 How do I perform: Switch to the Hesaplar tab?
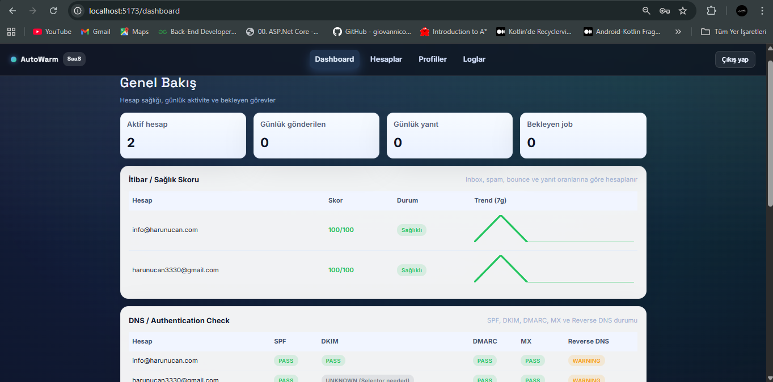386,59
